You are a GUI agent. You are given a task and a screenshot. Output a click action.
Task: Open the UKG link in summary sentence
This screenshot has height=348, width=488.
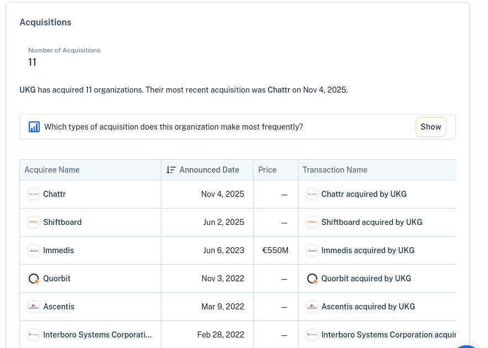pos(28,90)
